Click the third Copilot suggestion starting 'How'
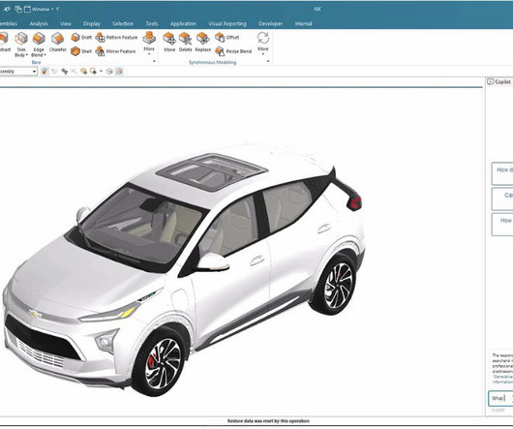Screen dimensions: 513x429 point(502,224)
